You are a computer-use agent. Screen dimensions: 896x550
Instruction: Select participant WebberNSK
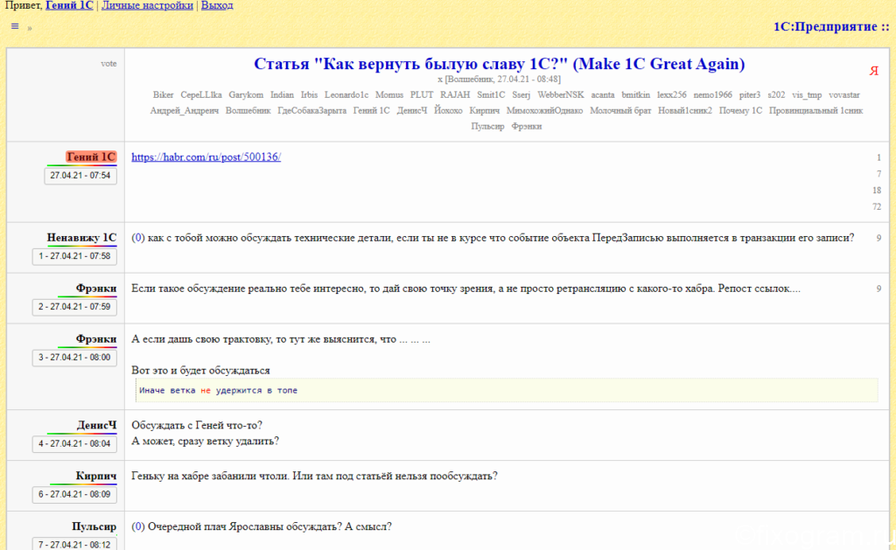click(x=561, y=94)
